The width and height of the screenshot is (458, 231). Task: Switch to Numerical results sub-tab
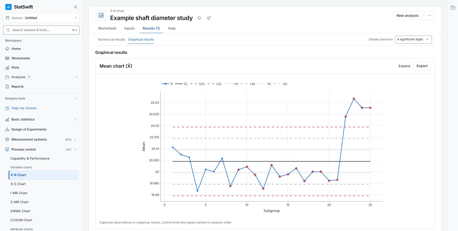click(x=112, y=39)
